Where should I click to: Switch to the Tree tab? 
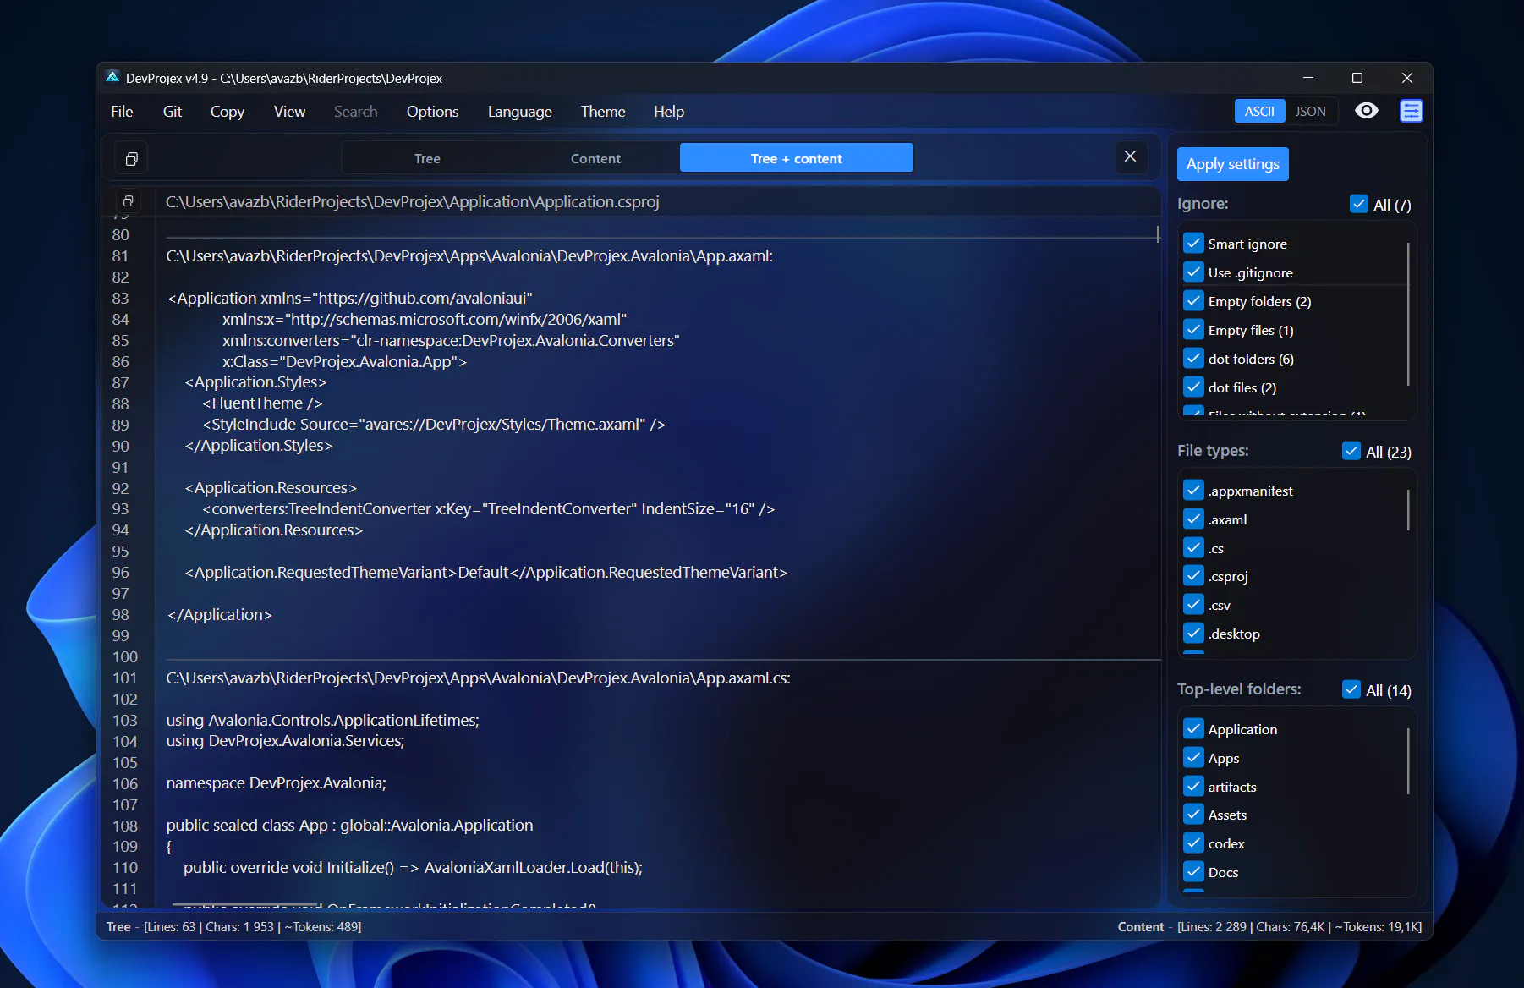(427, 158)
